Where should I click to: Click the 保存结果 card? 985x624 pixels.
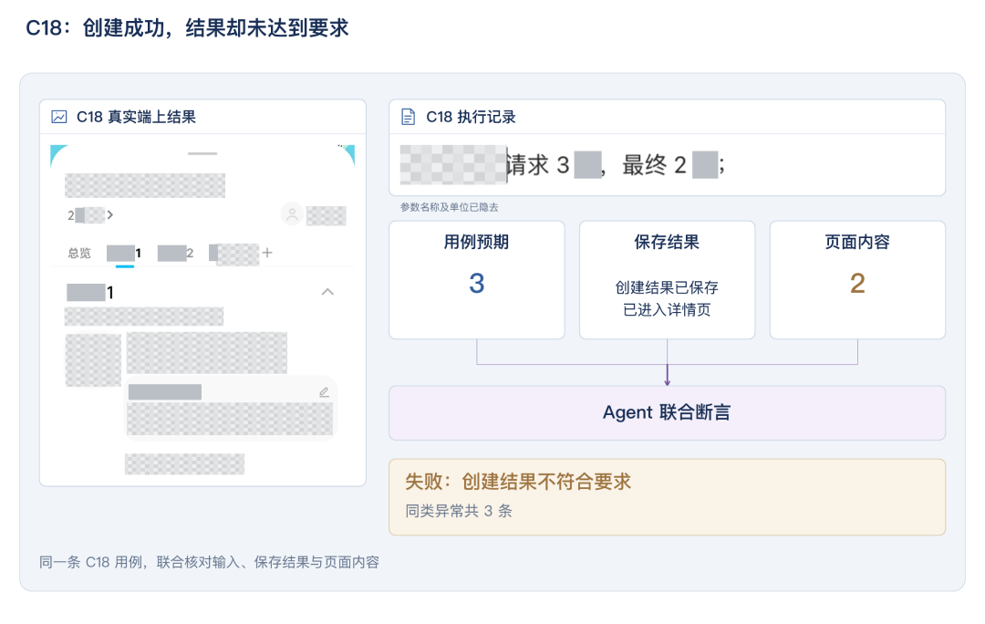(667, 280)
